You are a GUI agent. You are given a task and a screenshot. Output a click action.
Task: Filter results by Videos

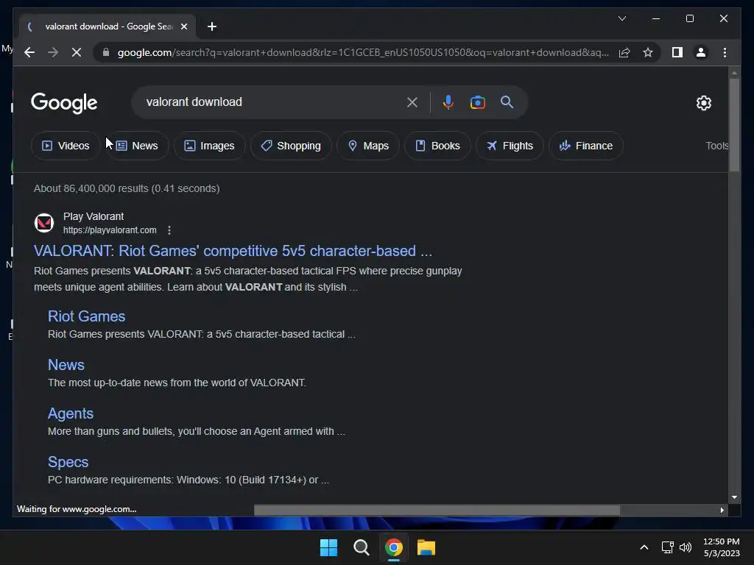pos(66,146)
